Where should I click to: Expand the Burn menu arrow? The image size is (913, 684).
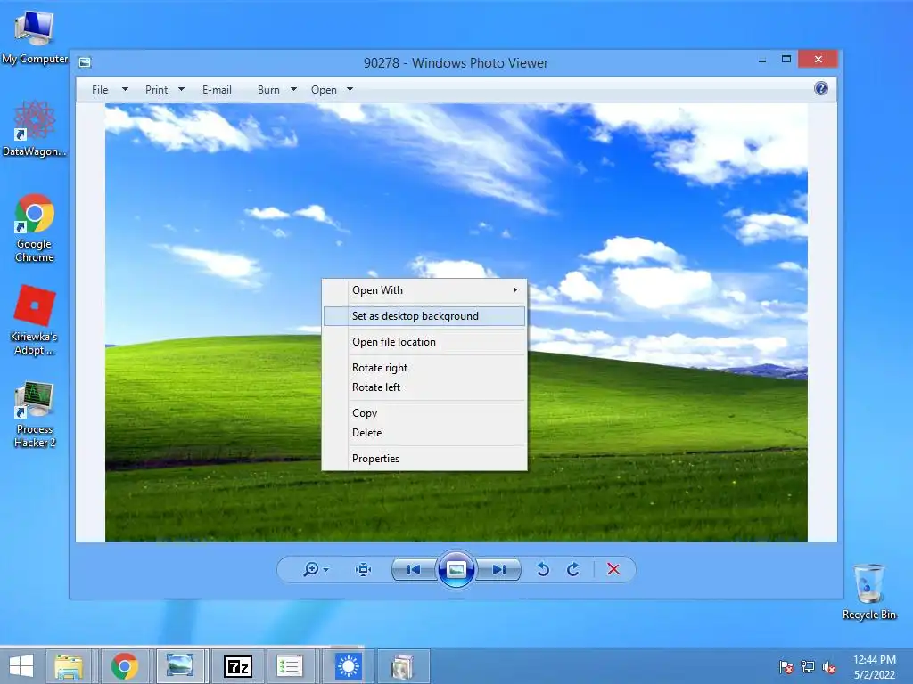pyautogui.click(x=293, y=90)
